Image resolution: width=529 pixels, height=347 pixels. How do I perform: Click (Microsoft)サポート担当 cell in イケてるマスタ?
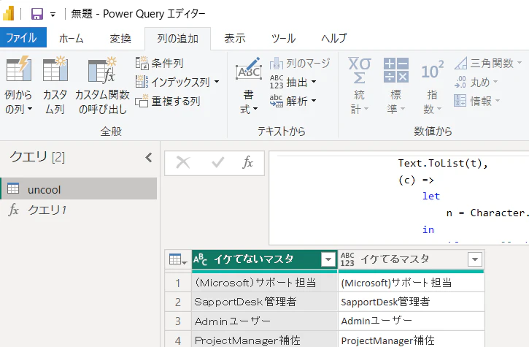coord(412,283)
